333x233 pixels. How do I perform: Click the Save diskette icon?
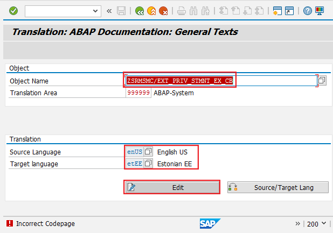[121, 11]
